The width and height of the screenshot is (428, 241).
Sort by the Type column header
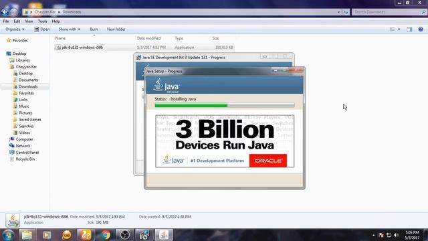(179, 38)
